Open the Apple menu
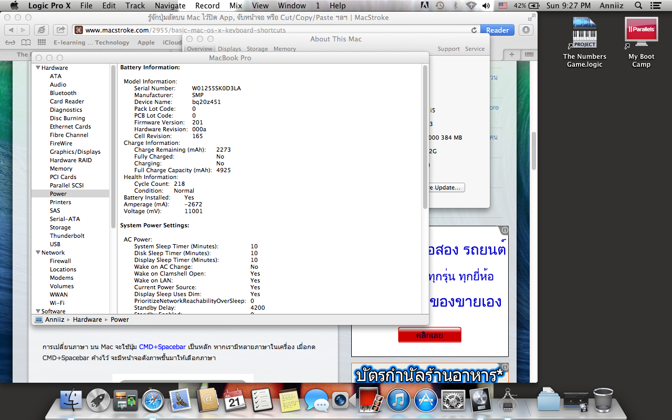Image resolution: width=672 pixels, height=420 pixels. pyautogui.click(x=14, y=6)
